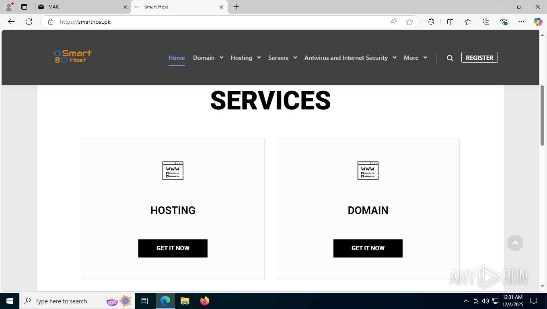Open the More navigation menu
The width and height of the screenshot is (547, 309).
(x=411, y=58)
